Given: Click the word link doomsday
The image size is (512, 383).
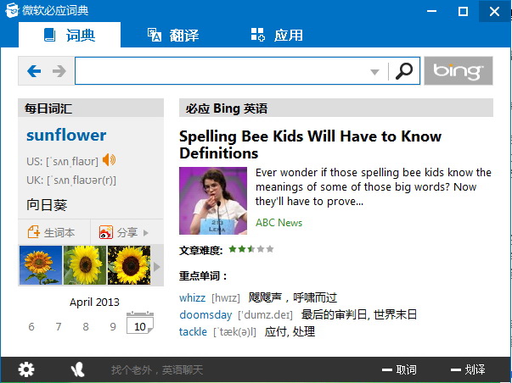Looking at the screenshot, I should click(x=205, y=314).
